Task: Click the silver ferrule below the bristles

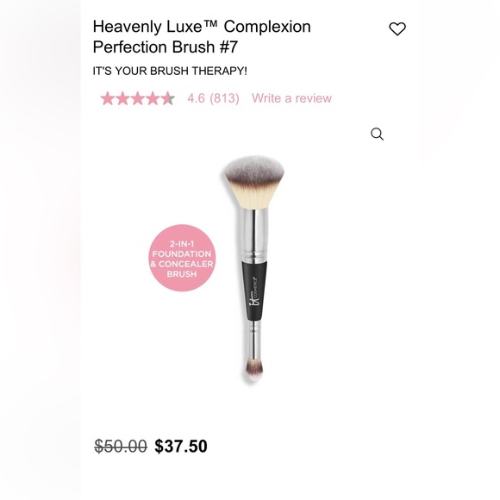Action: [x=254, y=234]
